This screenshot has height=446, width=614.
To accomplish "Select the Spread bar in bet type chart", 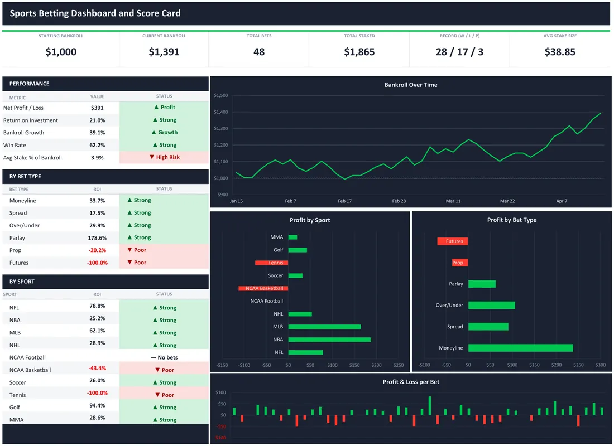I will [x=488, y=327].
